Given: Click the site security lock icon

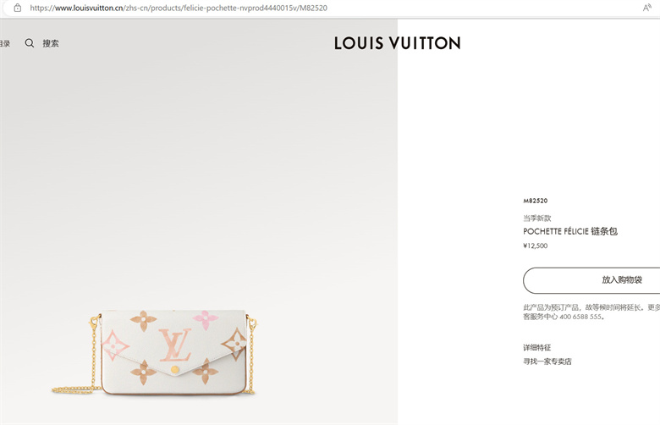Looking at the screenshot, I should pos(17,8).
